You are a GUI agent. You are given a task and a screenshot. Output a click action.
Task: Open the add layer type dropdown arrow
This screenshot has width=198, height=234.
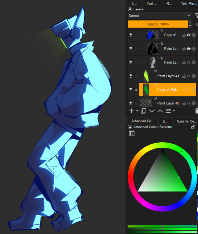coord(137,111)
